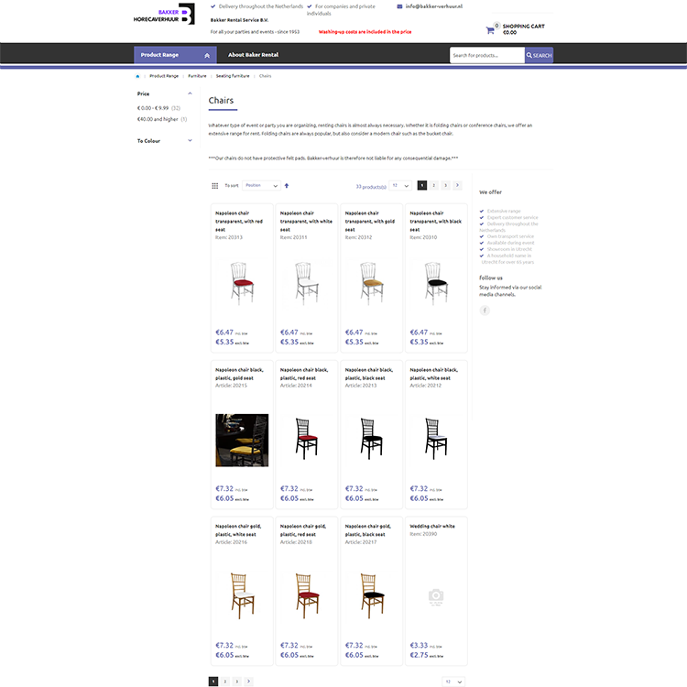Go to page 2 in top pagination
Image resolution: width=687 pixels, height=687 pixels.
434,185
